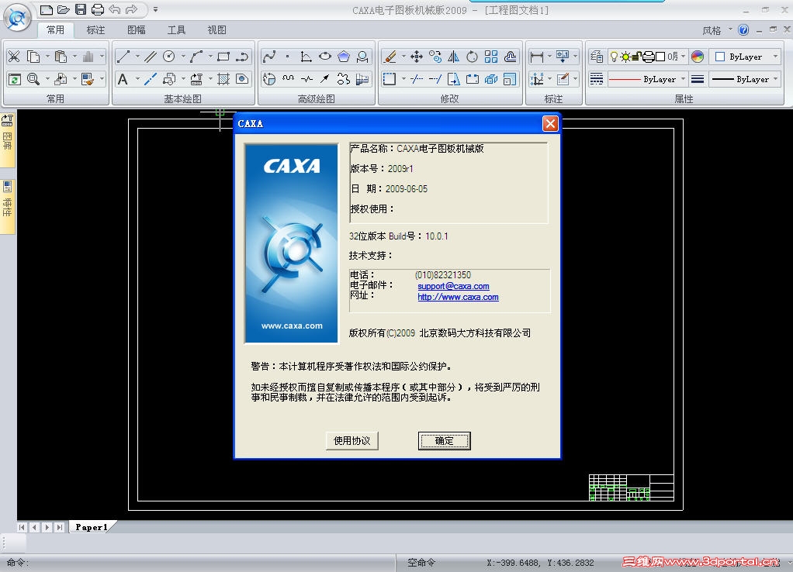Open the color wheel picker
Image resolution: width=793 pixels, height=572 pixels.
pos(698,57)
